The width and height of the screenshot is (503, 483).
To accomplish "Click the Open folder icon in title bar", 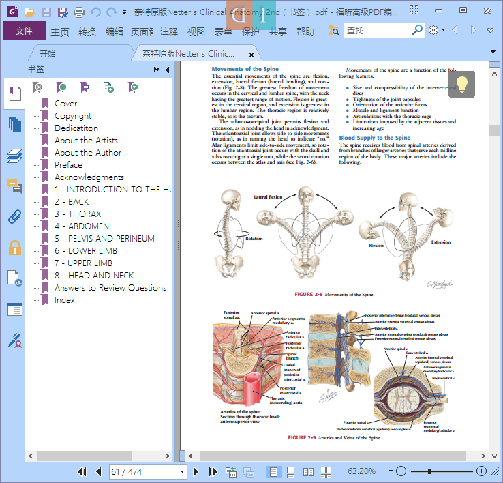I will click(x=29, y=12).
